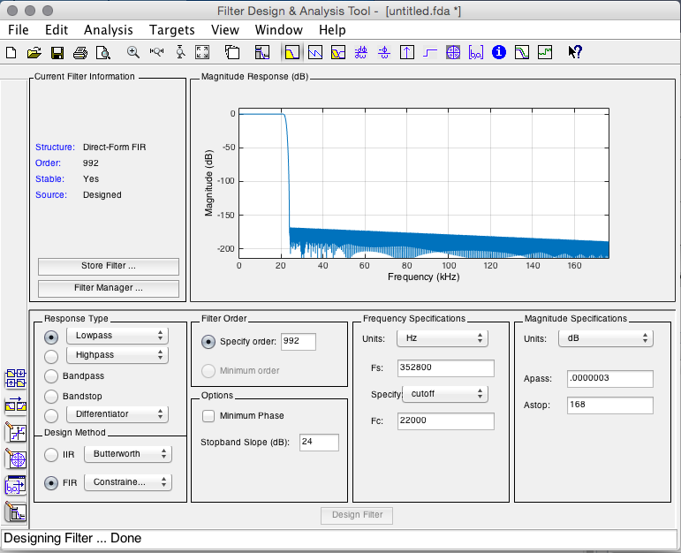Open the Constraine... FIR method dropdown
This screenshot has height=553, width=681.
[x=128, y=482]
